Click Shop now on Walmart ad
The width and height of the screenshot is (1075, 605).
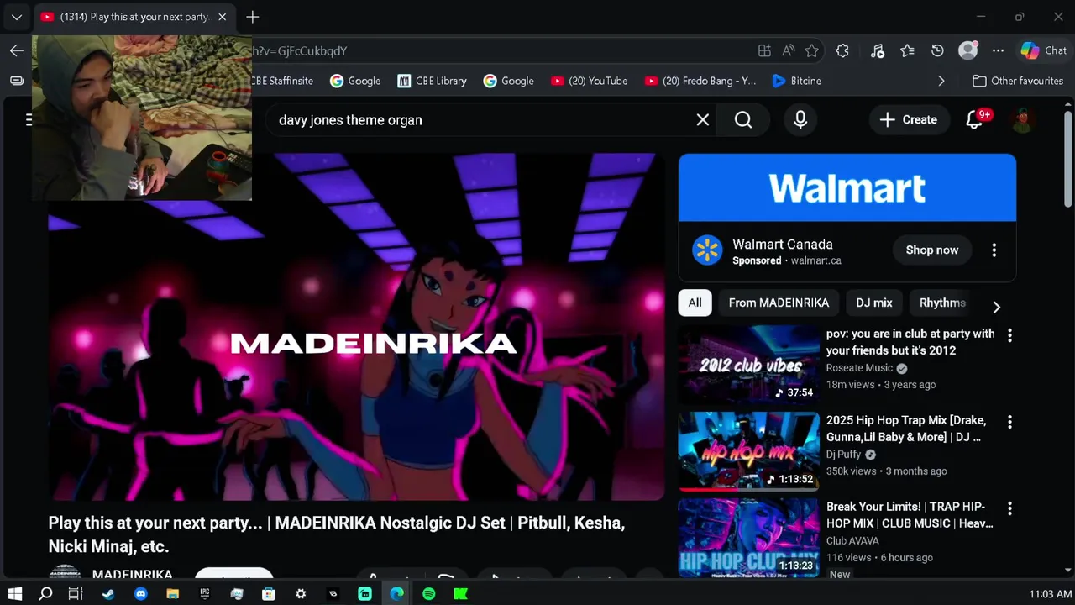932,250
